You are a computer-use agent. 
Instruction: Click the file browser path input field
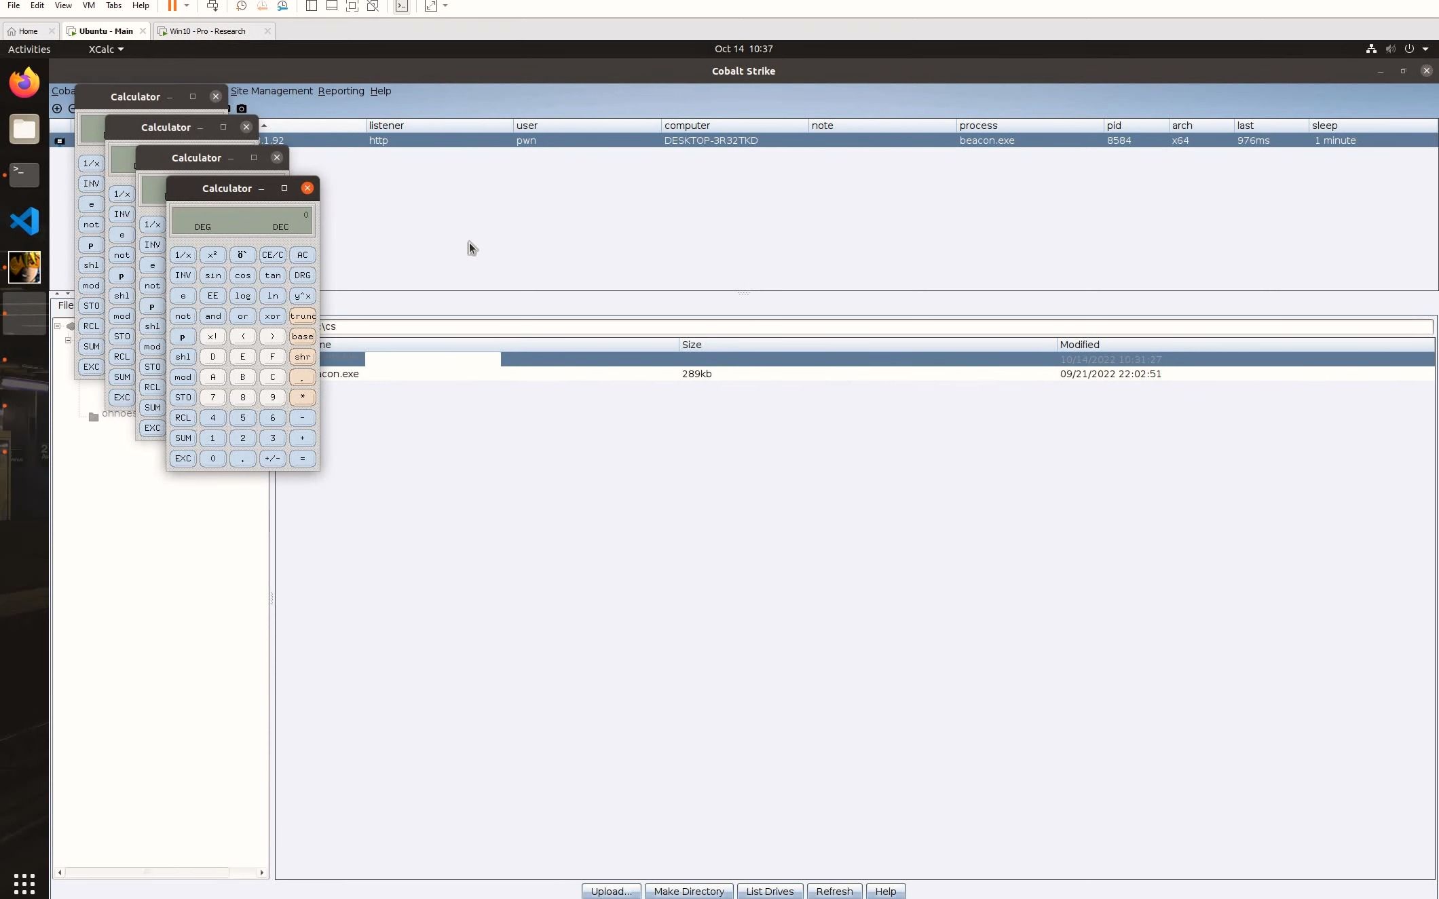pos(876,326)
